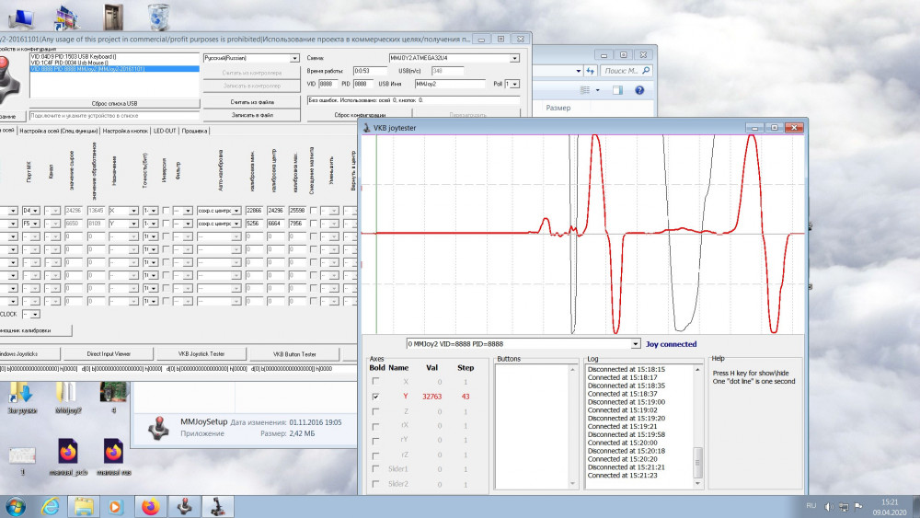The height and width of the screenshot is (518, 920).
Task: Click the VKB Button Tester button
Action: (294, 354)
